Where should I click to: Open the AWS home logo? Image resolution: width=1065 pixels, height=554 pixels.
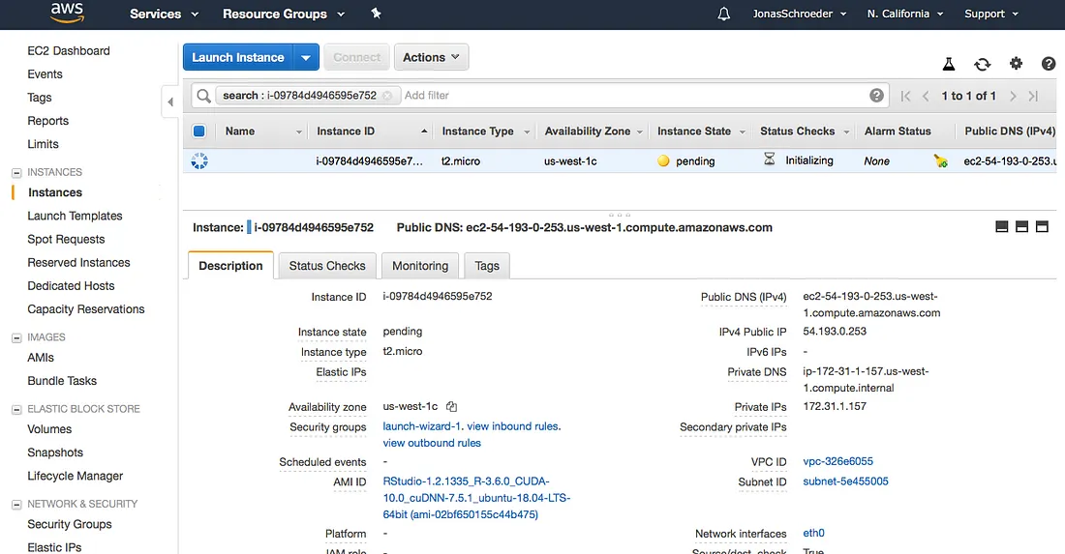[67, 13]
